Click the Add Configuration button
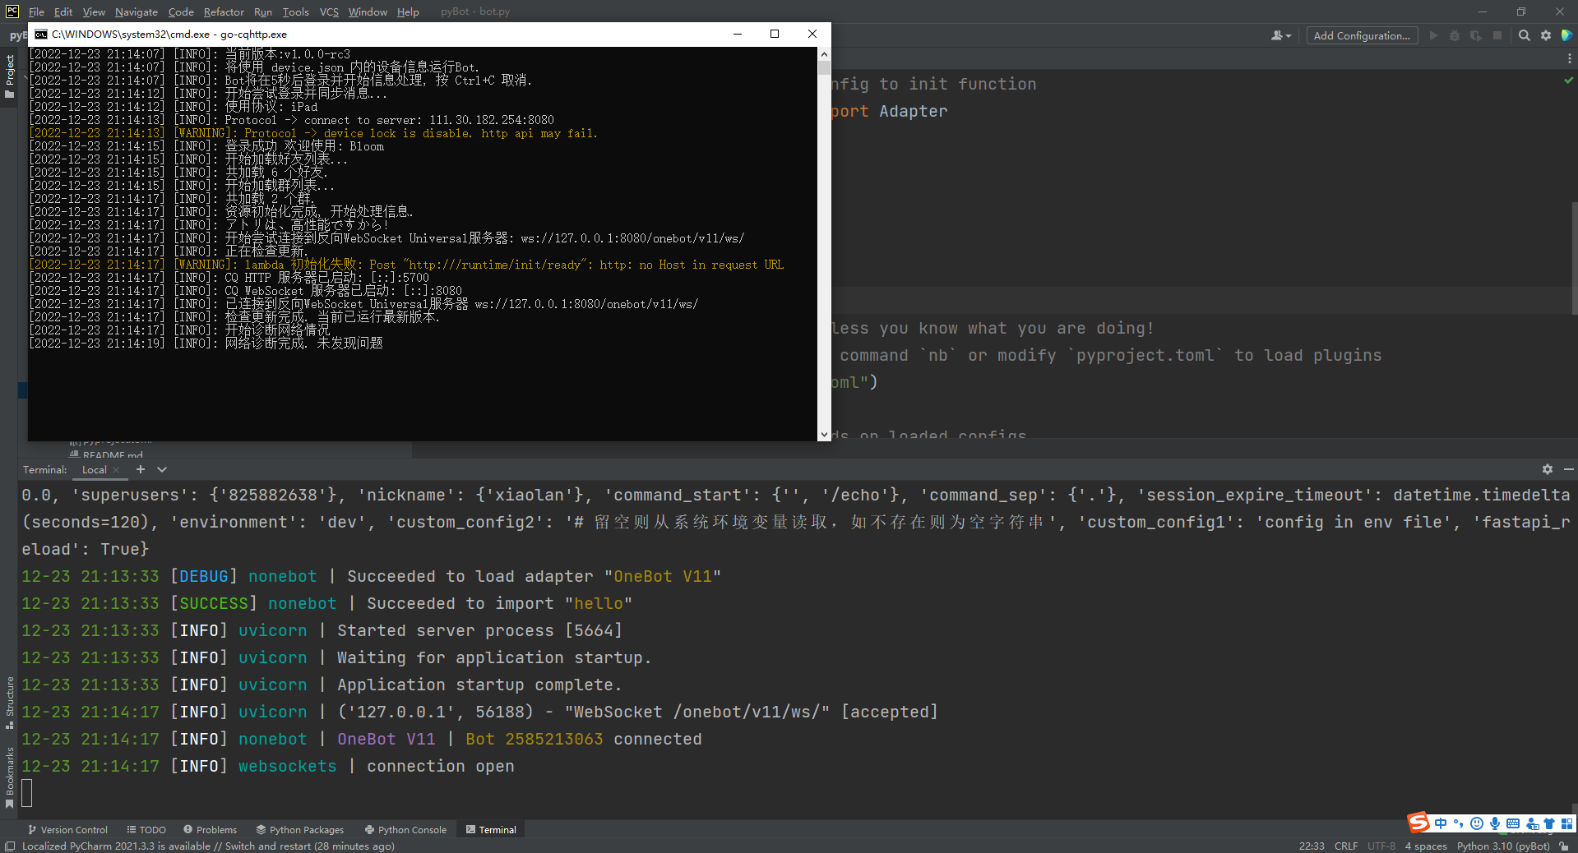 [x=1362, y=35]
